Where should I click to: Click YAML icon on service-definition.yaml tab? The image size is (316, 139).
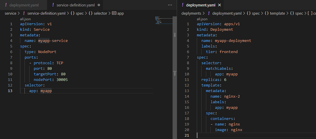point(53,5)
